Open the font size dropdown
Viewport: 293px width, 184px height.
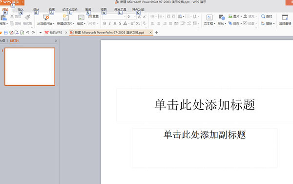(135, 17)
